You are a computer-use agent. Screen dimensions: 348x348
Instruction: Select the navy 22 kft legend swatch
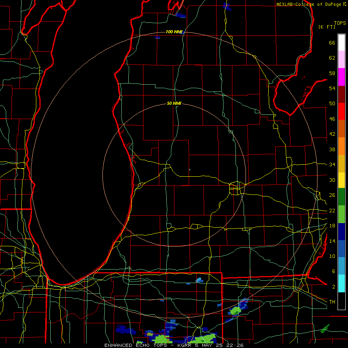click(x=341, y=232)
